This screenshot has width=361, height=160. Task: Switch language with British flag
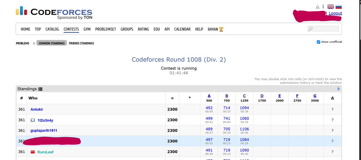pyautogui.click(x=331, y=7)
